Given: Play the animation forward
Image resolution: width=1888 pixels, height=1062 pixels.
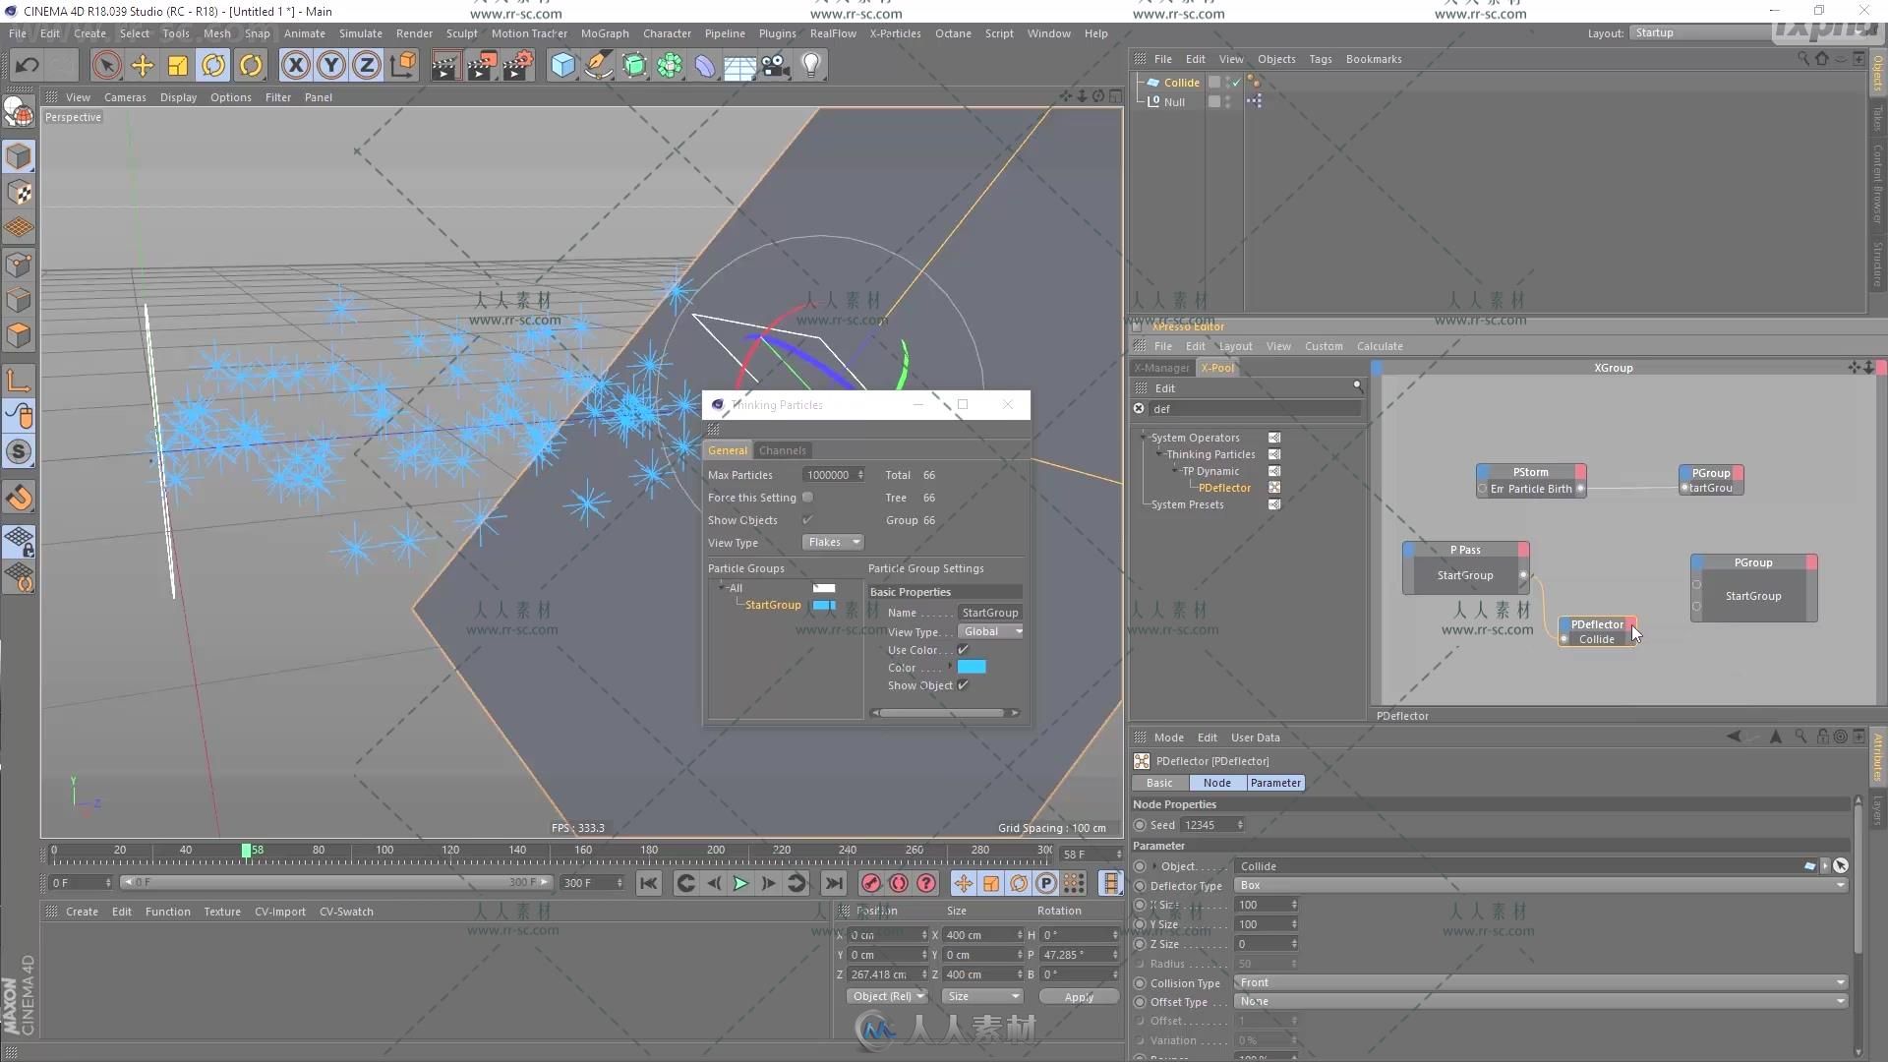Looking at the screenshot, I should click(740, 883).
